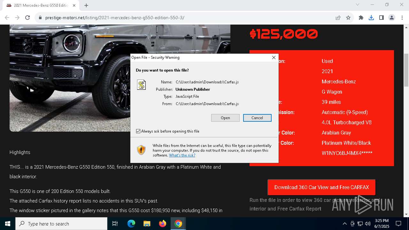This screenshot has width=409, height=230.
Task: Click Cancel in the Security Warning dialog
Action: pos(257,118)
